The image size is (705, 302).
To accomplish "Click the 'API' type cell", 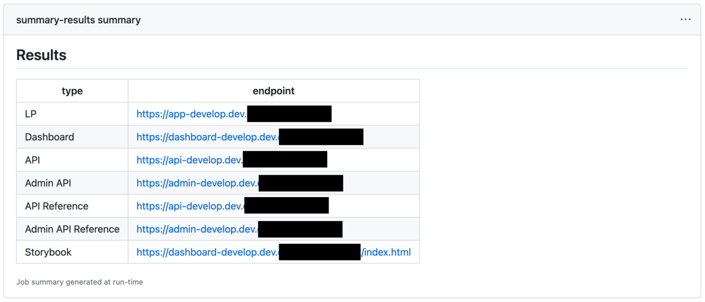I will (72, 160).
